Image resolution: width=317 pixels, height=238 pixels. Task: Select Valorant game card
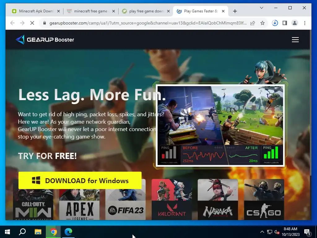(172, 199)
